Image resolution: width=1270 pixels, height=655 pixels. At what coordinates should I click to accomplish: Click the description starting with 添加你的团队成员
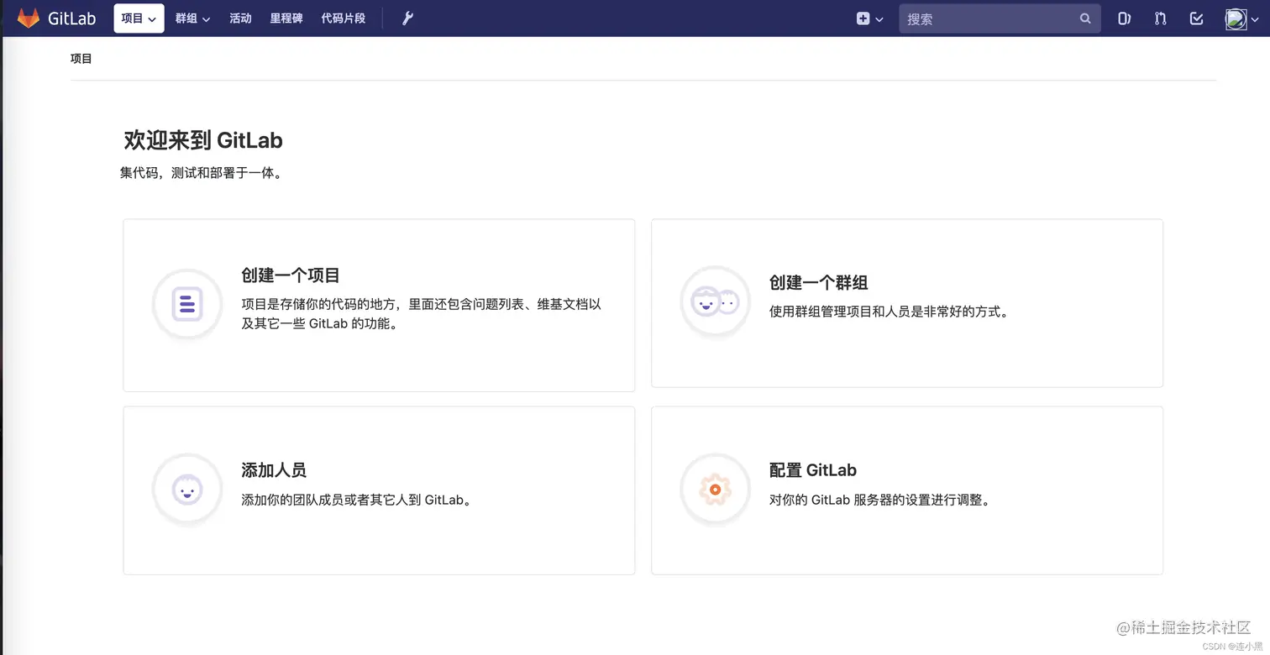[x=358, y=500]
